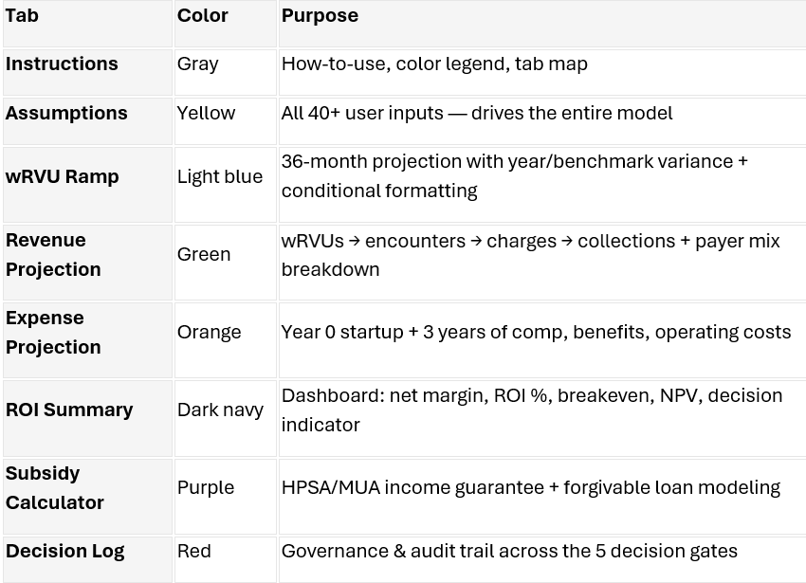Click the Purple color cell
806x583 pixels.
(x=226, y=497)
